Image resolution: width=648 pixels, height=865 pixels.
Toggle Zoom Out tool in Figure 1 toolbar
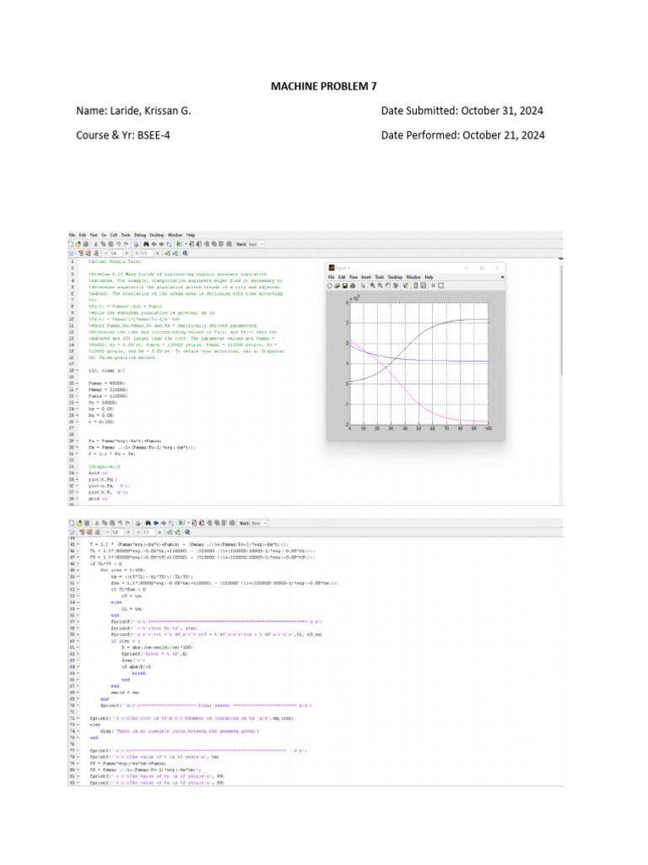[x=381, y=286]
